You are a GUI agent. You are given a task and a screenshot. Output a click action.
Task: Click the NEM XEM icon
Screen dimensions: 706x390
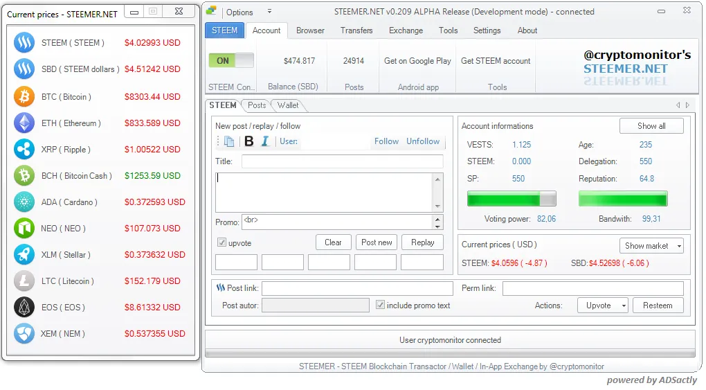(24, 334)
